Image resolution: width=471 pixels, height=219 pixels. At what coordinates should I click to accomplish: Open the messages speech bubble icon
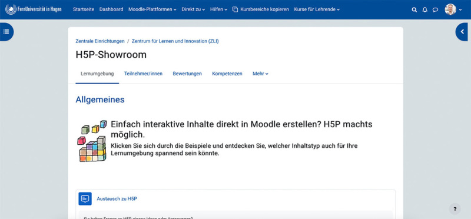point(435,9)
